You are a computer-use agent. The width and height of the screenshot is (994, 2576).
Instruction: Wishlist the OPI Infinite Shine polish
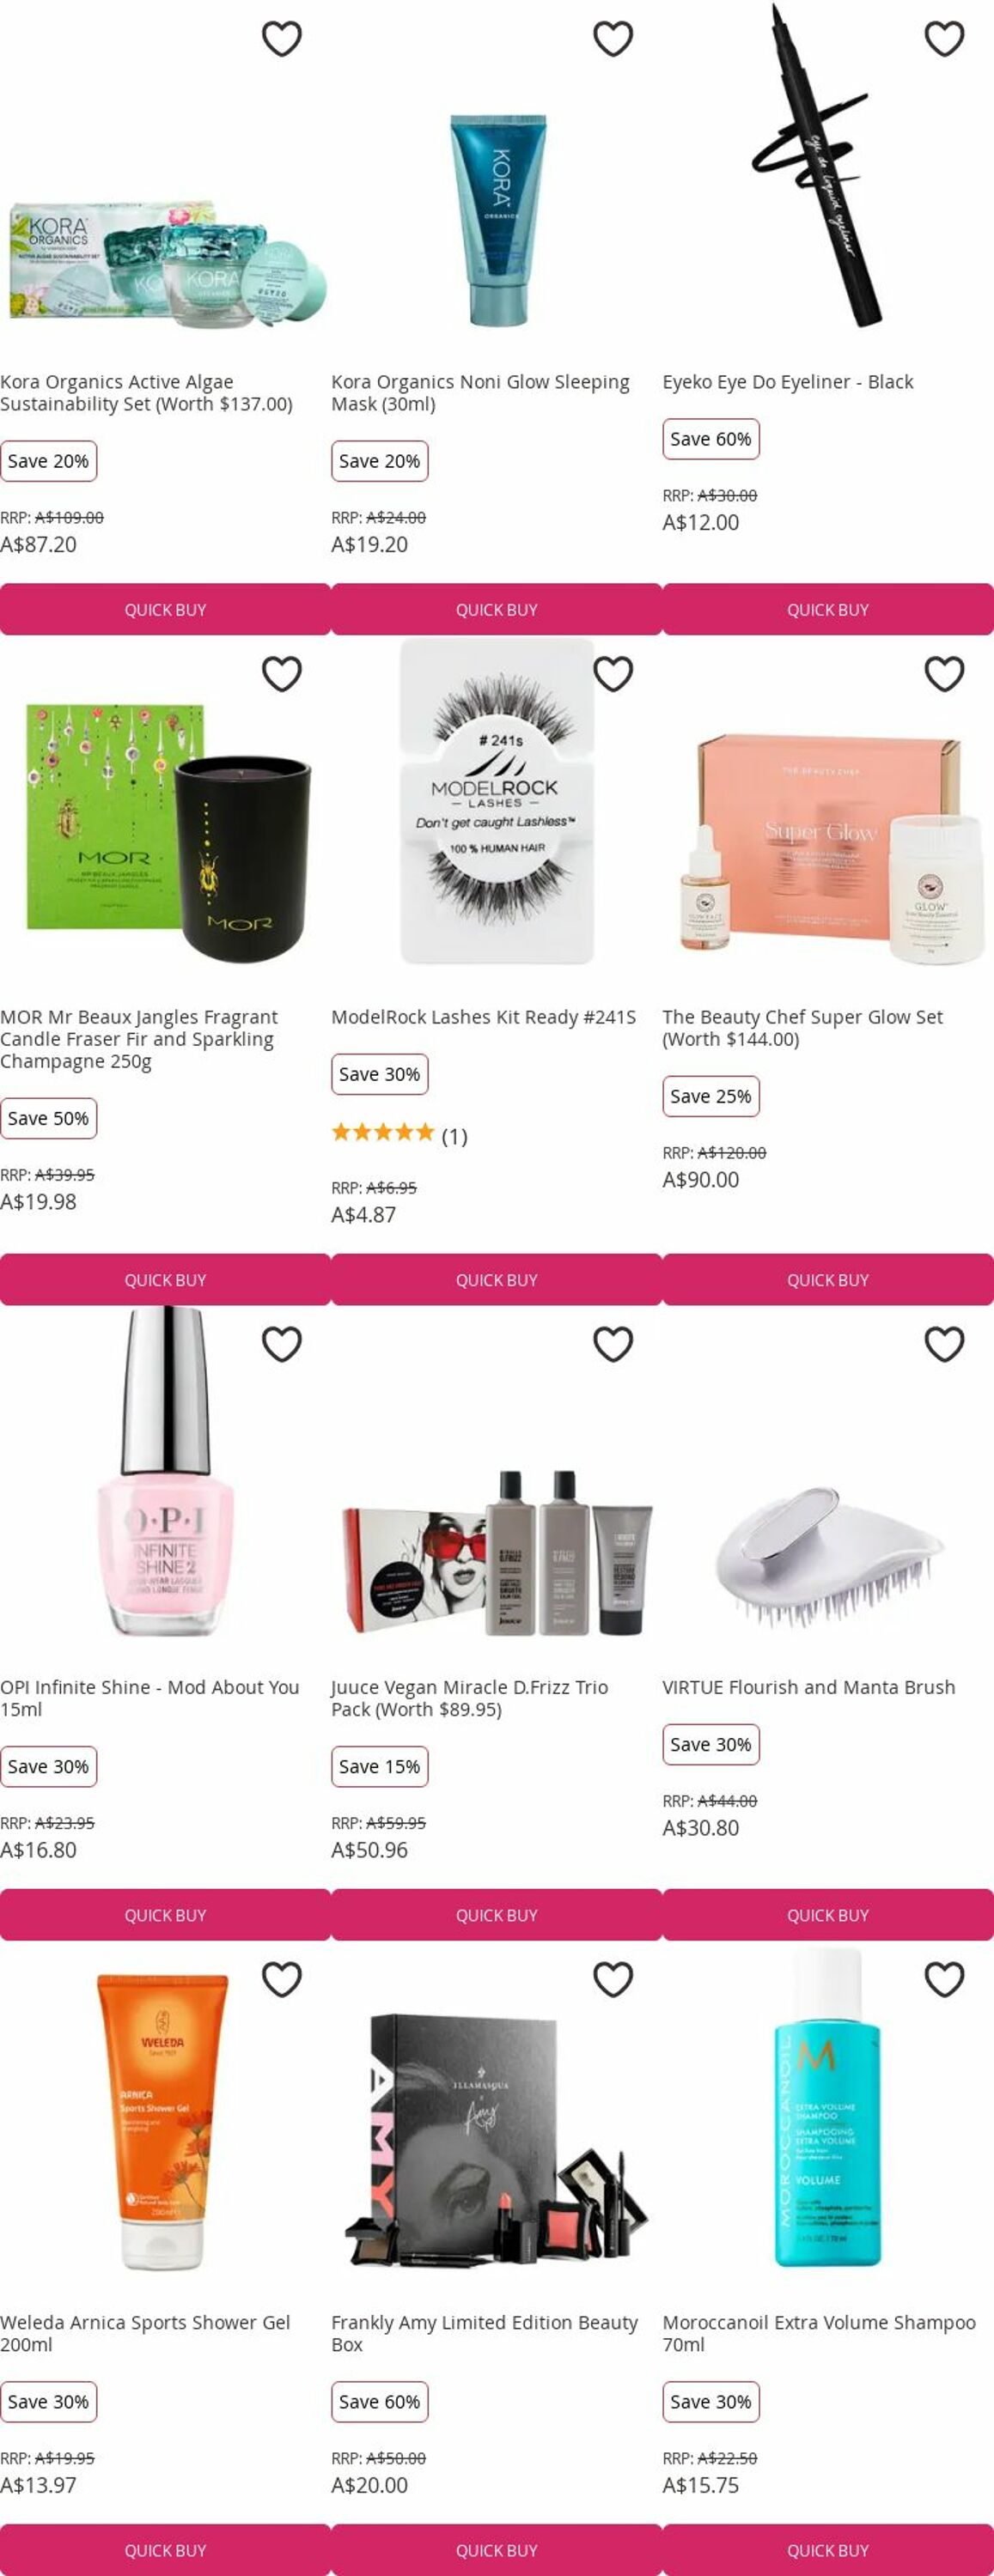(281, 1344)
